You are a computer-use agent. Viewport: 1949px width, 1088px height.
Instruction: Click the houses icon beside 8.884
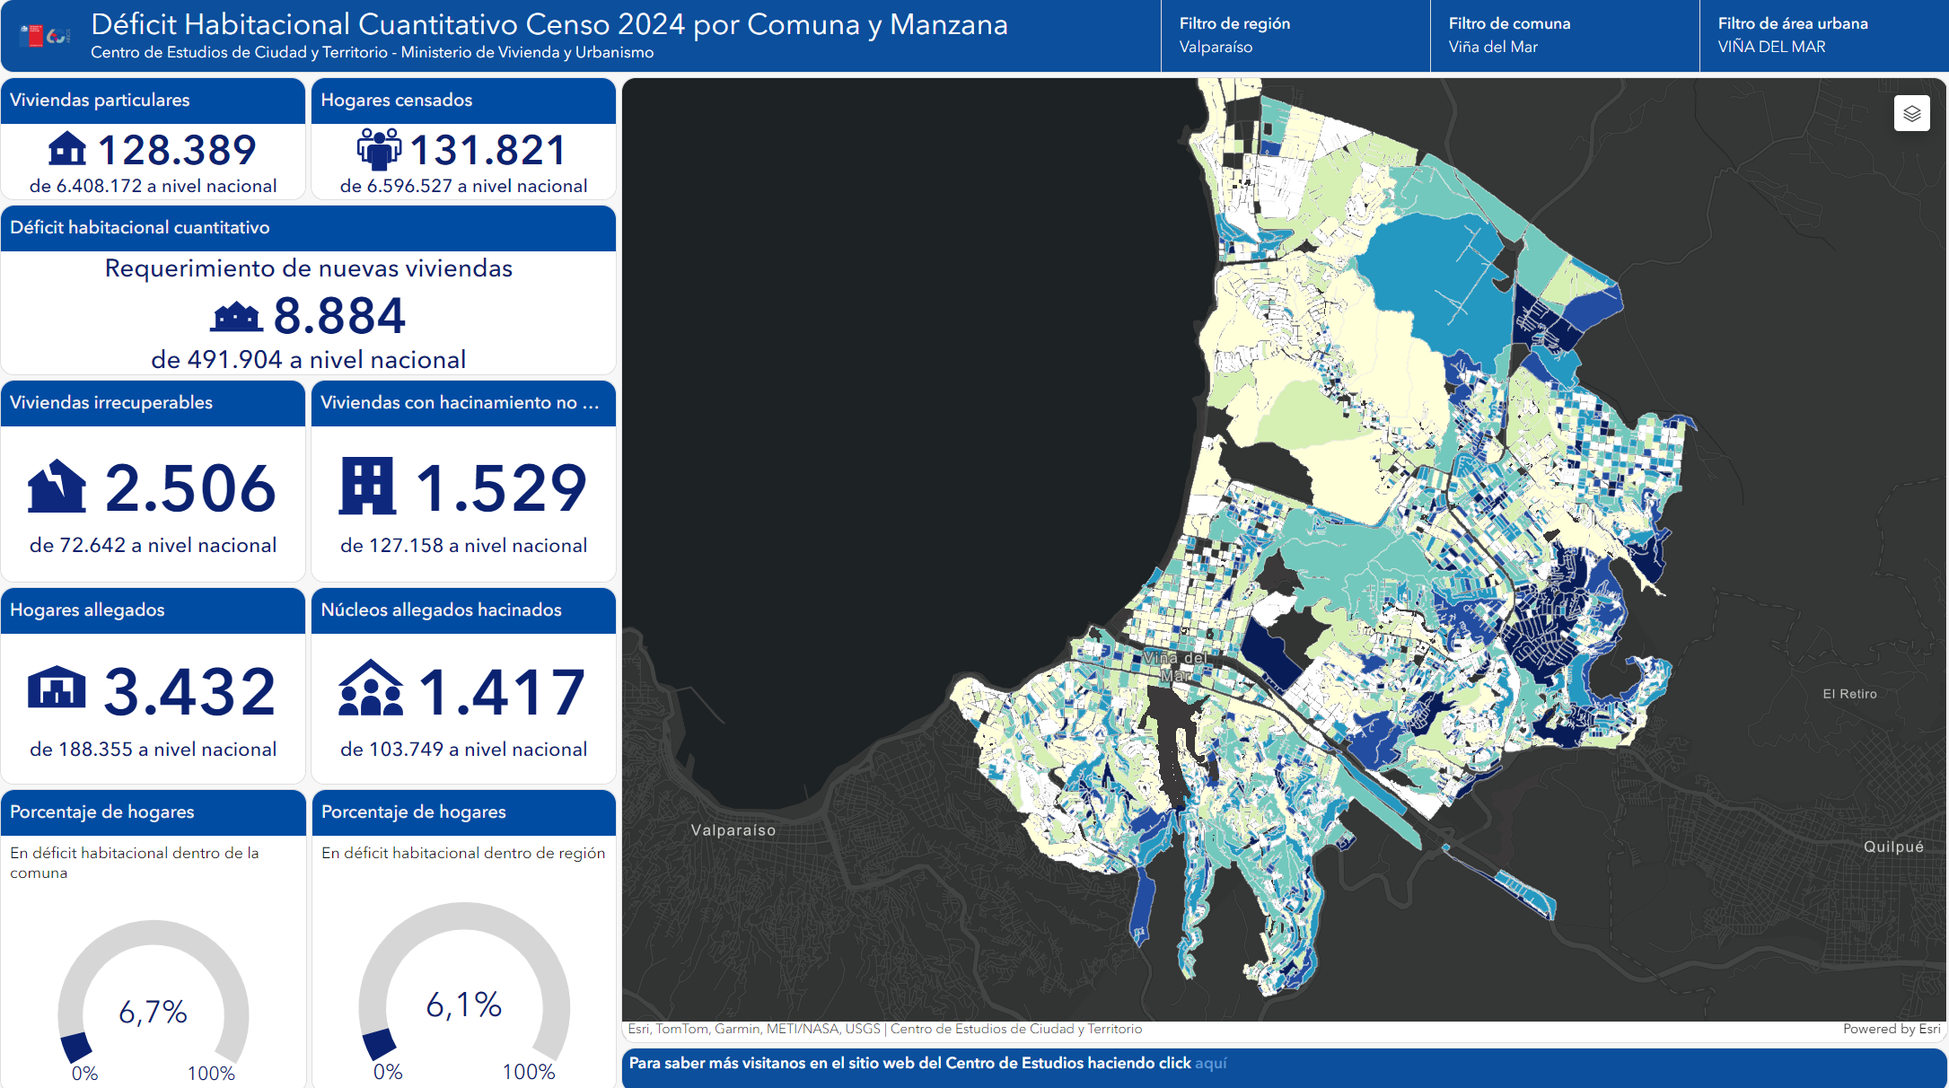(x=236, y=317)
